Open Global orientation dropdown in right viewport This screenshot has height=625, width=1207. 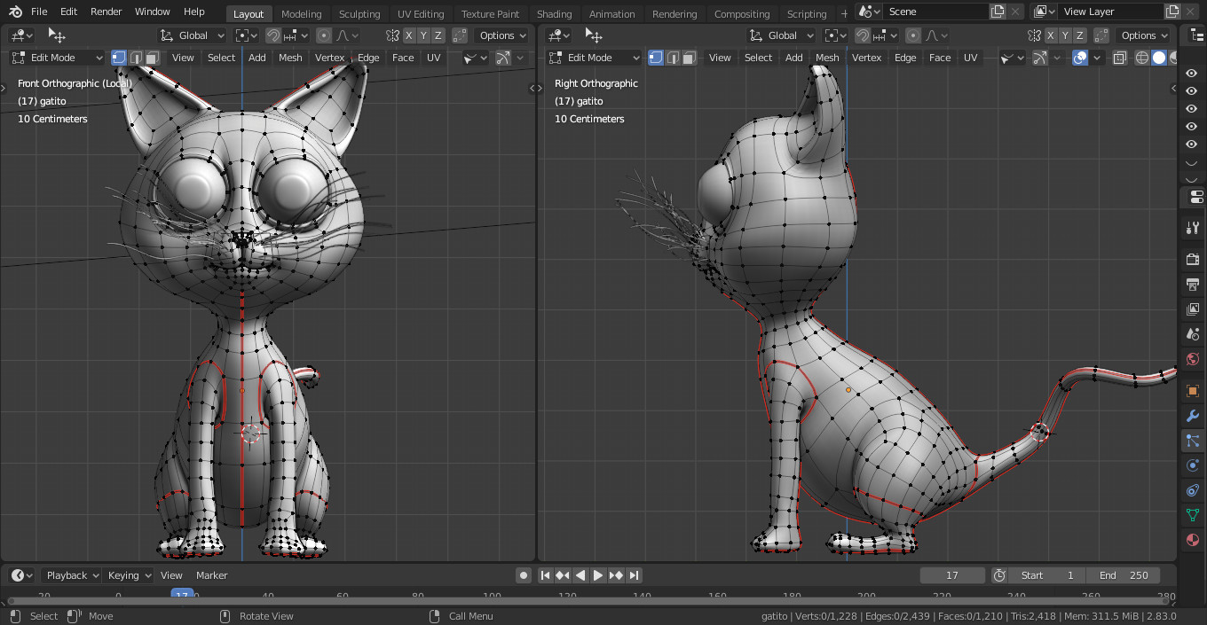[781, 35]
